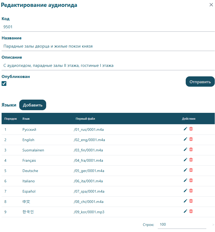215x232 pixels.
Task: Click the Код input field
Action: click(x=108, y=27)
